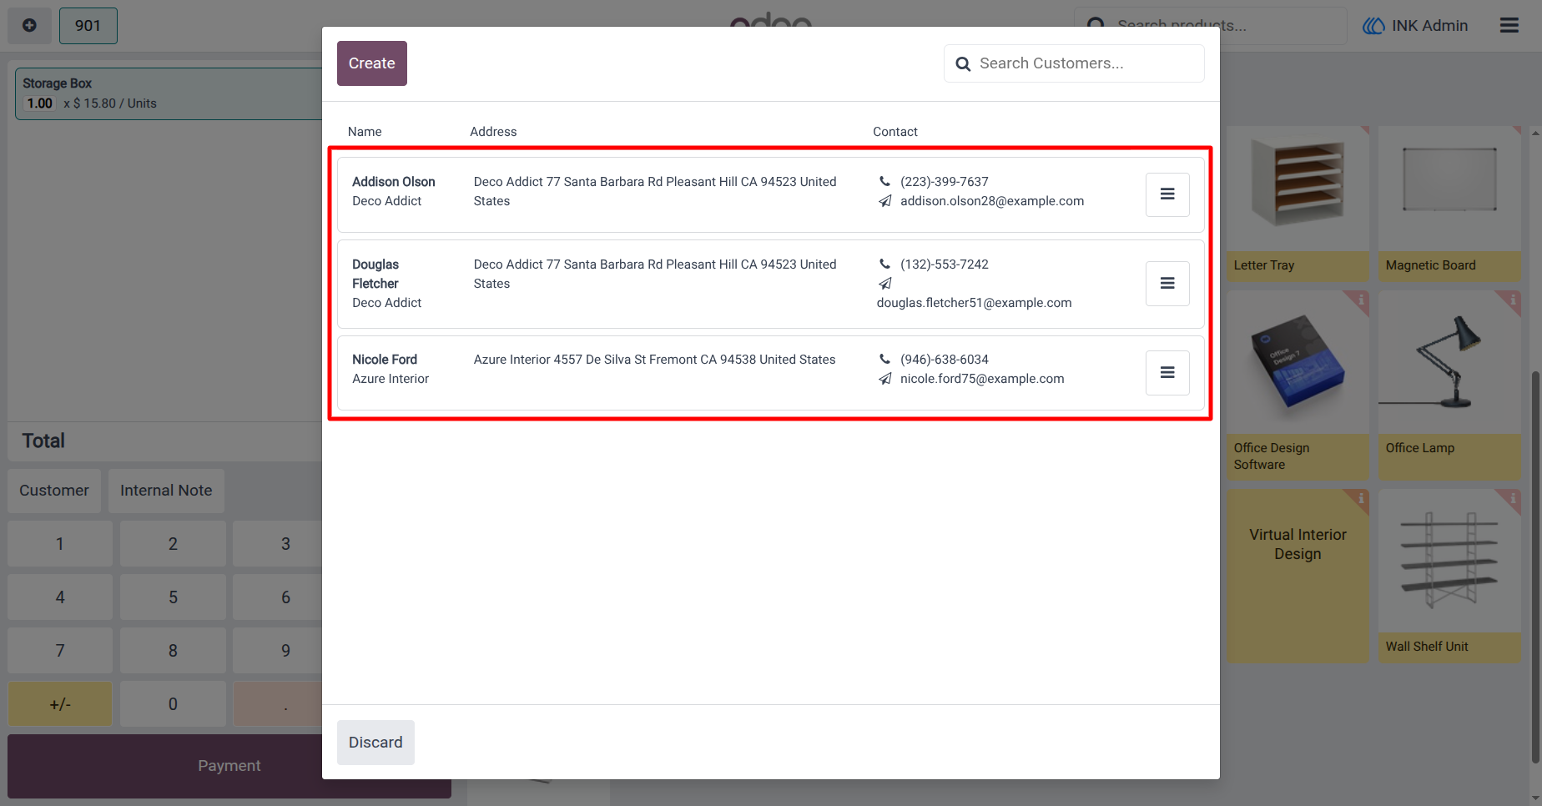This screenshot has width=1542, height=806.
Task: Click the magnifier icon in customer search
Action: pyautogui.click(x=963, y=64)
